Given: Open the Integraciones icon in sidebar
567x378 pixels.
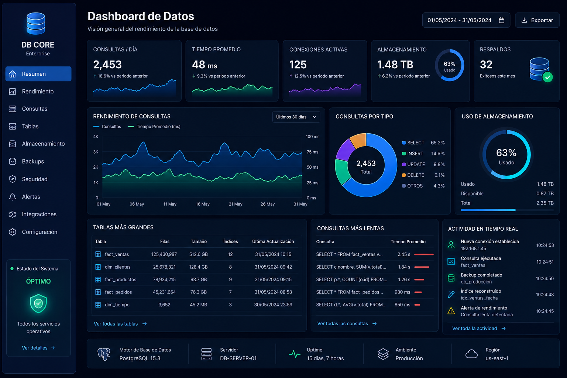Looking at the screenshot, I should pyautogui.click(x=13, y=214).
